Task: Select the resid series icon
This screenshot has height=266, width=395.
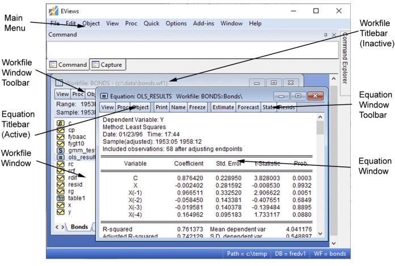Action: click(61, 185)
